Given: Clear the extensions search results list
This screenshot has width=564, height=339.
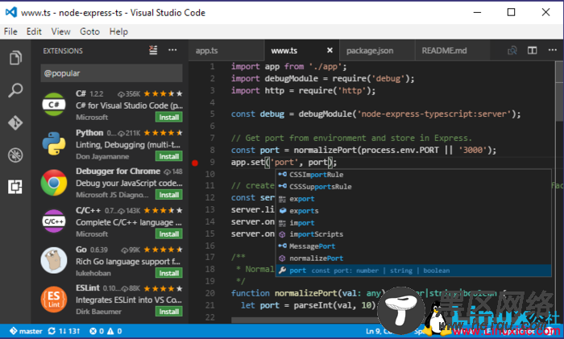Looking at the screenshot, I should 153,51.
